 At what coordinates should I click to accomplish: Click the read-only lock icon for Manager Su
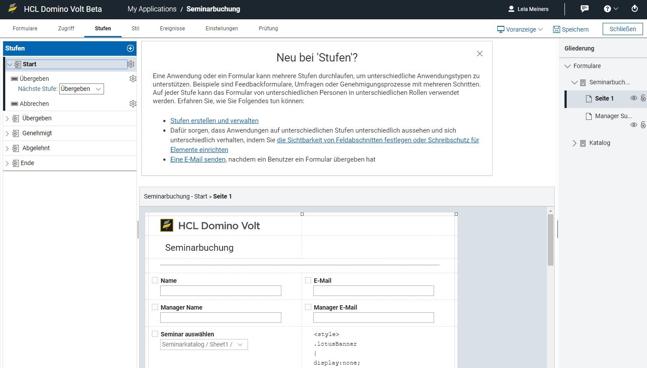643,125
